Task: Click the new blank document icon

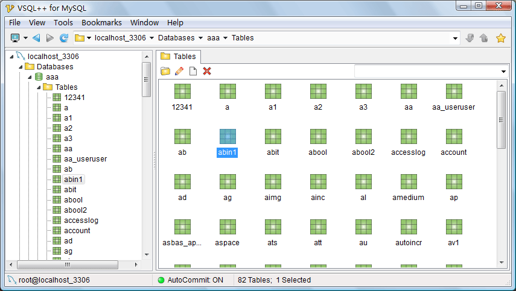Action: (x=193, y=71)
